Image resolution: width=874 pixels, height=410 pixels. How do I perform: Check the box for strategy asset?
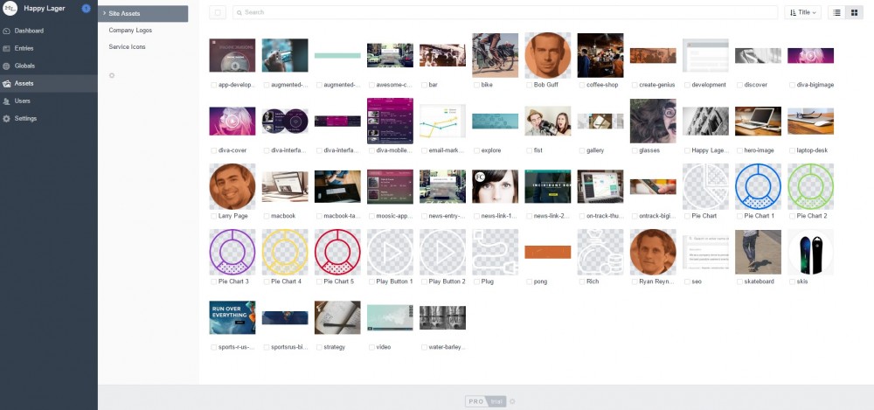tap(319, 347)
